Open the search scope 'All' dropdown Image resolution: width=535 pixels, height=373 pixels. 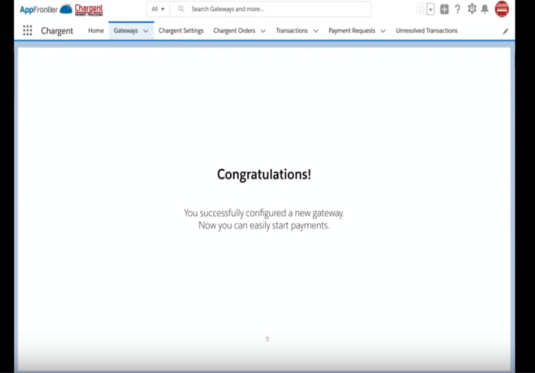pos(158,9)
